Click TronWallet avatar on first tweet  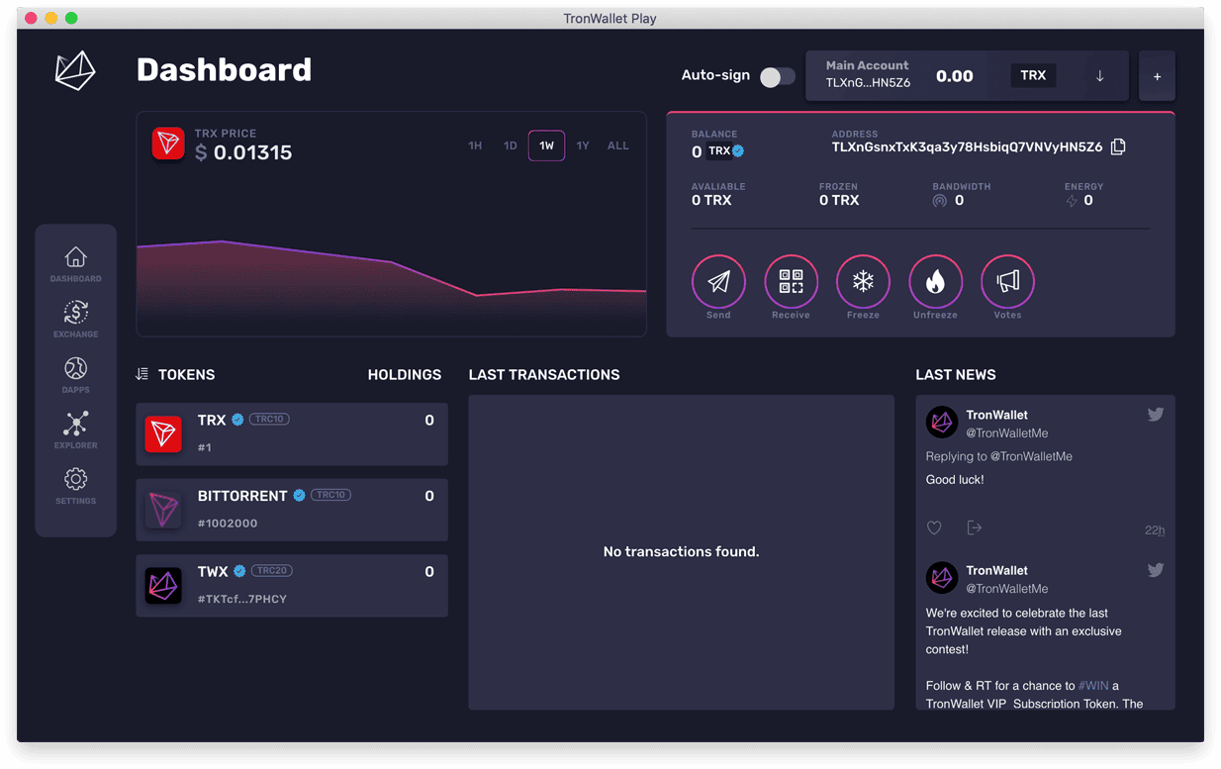pyautogui.click(x=941, y=423)
